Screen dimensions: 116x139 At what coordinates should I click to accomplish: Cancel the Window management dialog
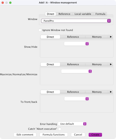(78, 135)
